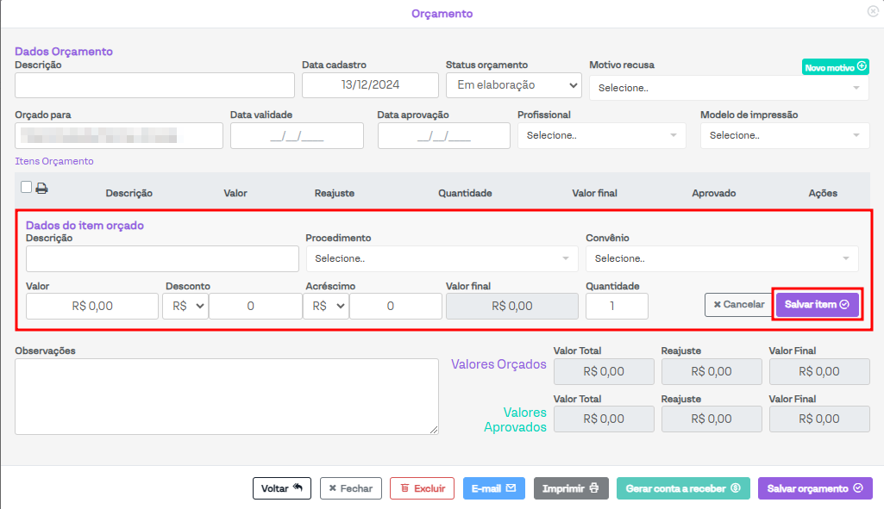Viewport: 884px width, 509px height.
Task: Click the printer icon in items header
Action: 41,189
